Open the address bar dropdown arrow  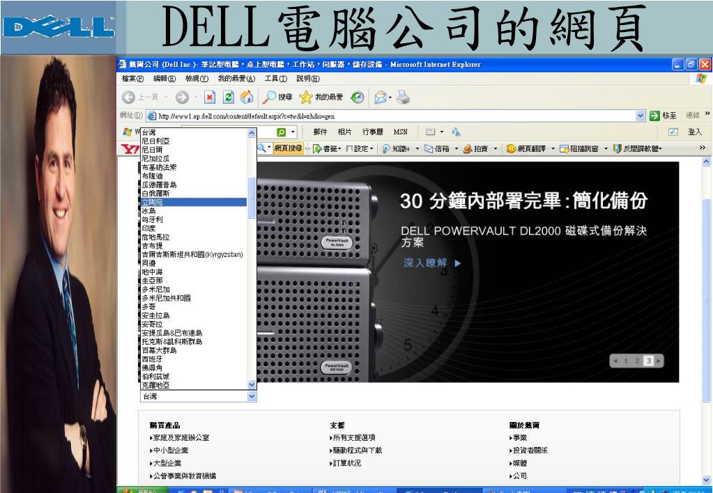pos(641,116)
